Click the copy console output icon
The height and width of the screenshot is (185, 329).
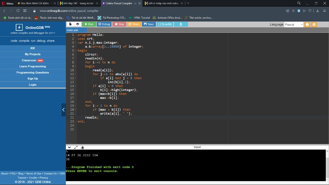[x=82, y=147]
